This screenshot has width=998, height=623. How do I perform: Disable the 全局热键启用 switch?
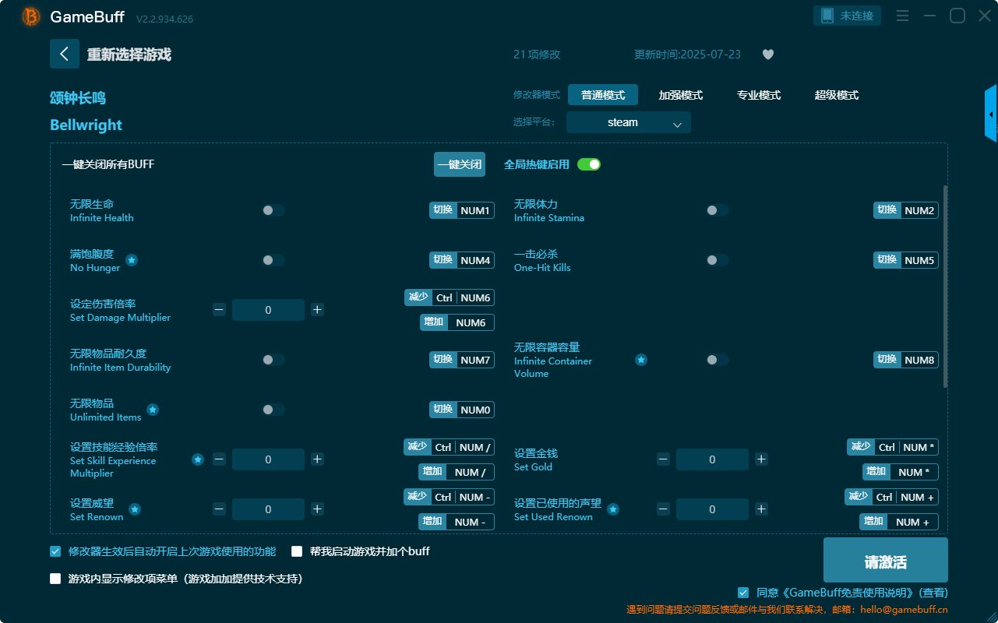(x=588, y=164)
